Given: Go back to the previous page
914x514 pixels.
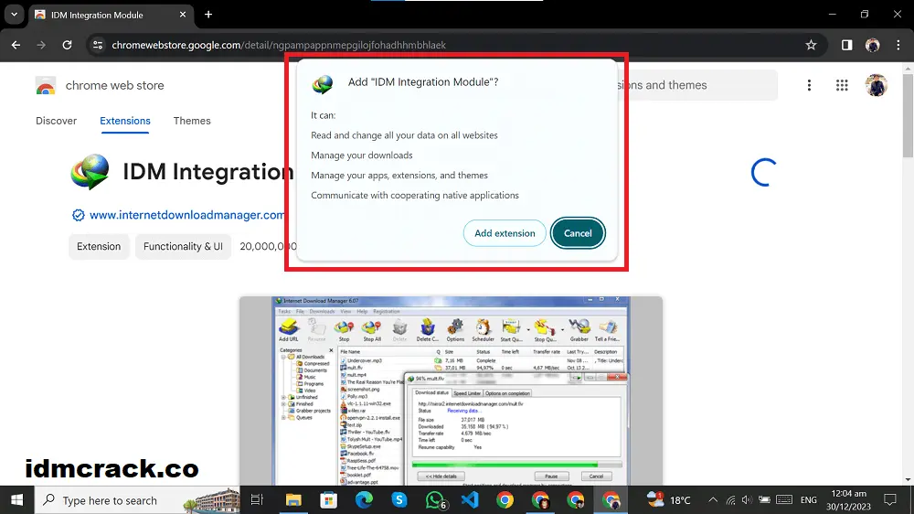Looking at the screenshot, I should (x=16, y=45).
